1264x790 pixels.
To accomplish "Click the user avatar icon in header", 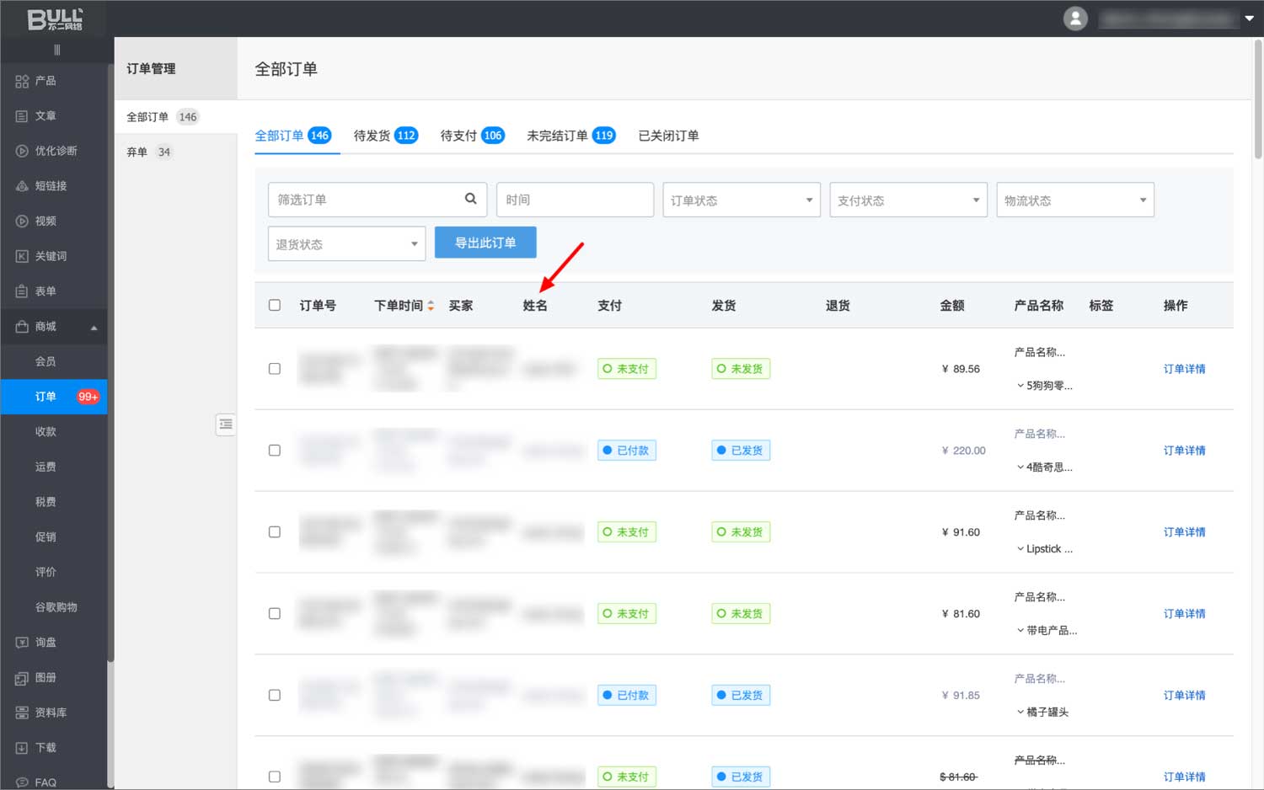I will coord(1075,19).
